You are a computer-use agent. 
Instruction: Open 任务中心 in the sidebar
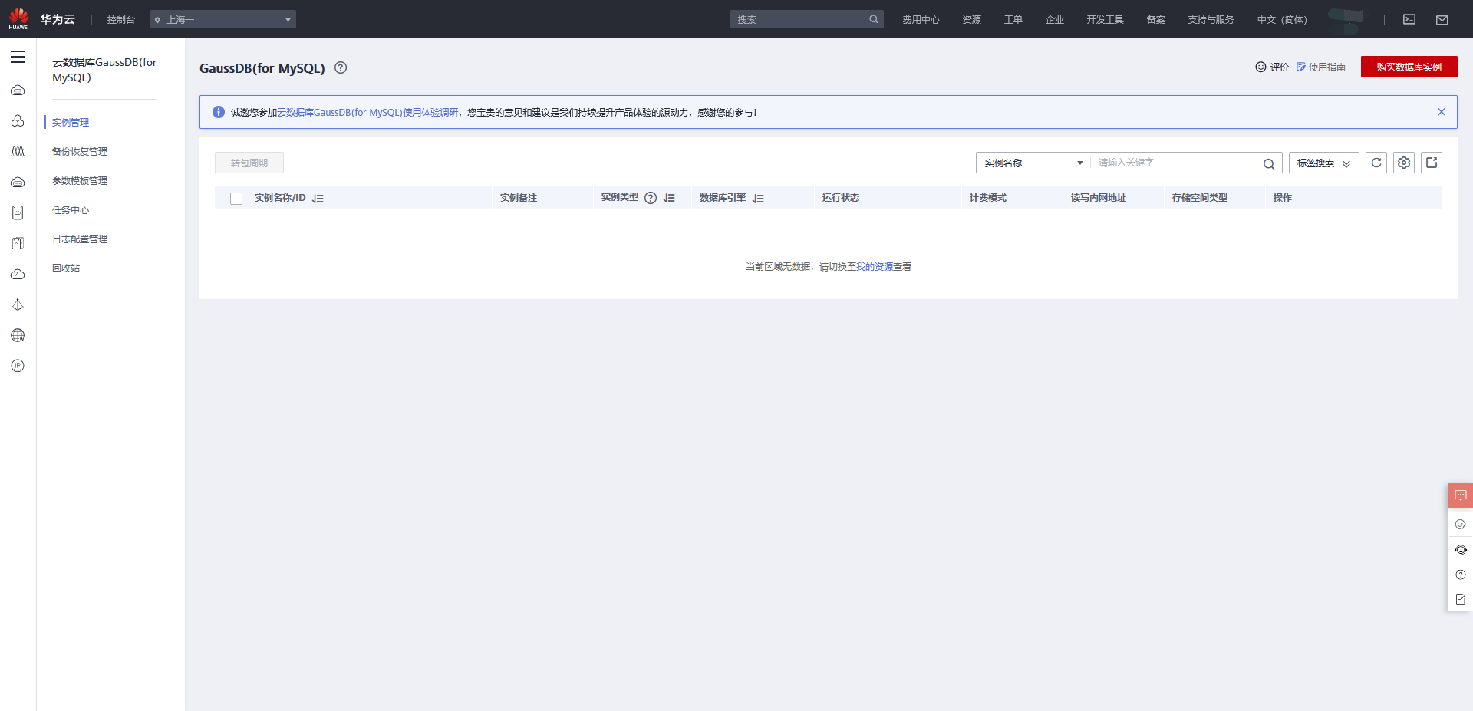pos(71,210)
